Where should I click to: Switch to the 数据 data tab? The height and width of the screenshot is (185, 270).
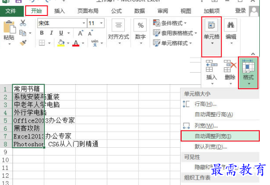[x=139, y=11]
